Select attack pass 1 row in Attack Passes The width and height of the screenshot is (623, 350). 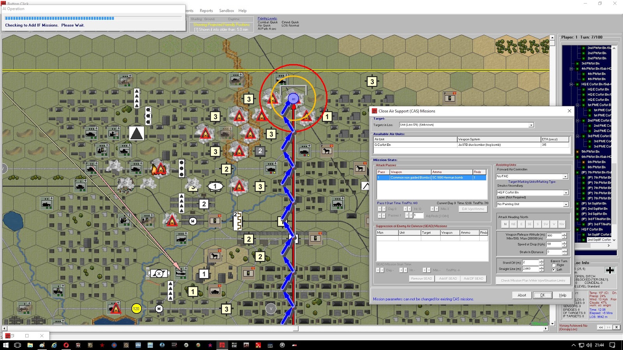pyautogui.click(x=431, y=178)
